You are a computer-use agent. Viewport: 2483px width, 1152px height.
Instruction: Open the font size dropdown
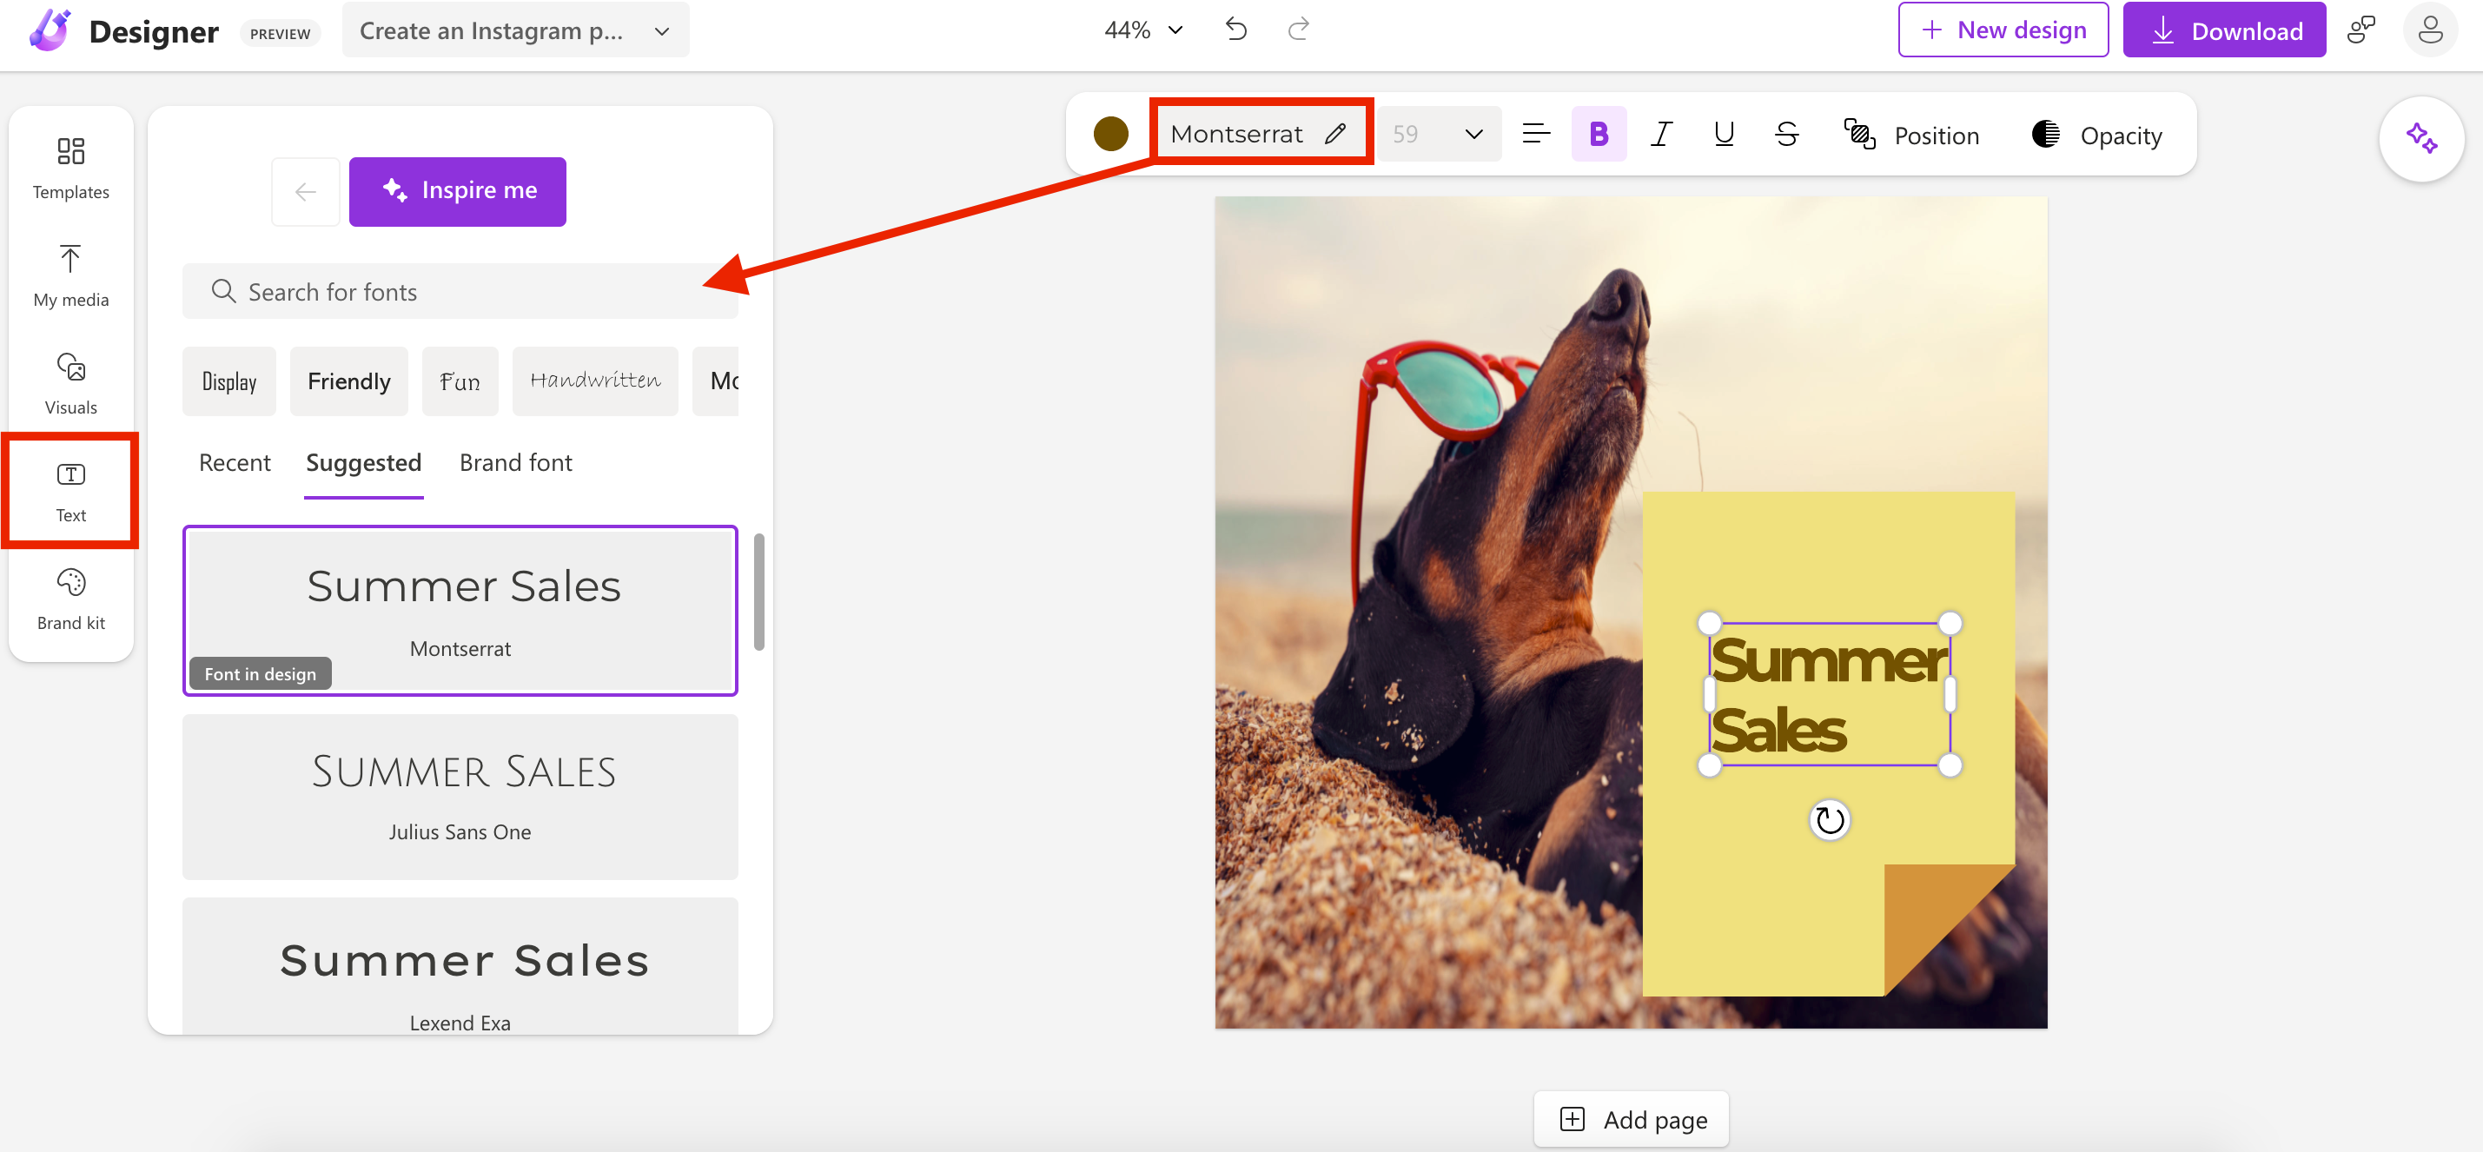[1473, 134]
